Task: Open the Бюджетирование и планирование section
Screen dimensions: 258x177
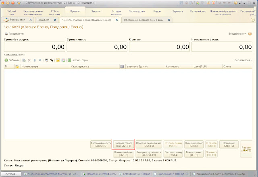Action: tap(33, 12)
